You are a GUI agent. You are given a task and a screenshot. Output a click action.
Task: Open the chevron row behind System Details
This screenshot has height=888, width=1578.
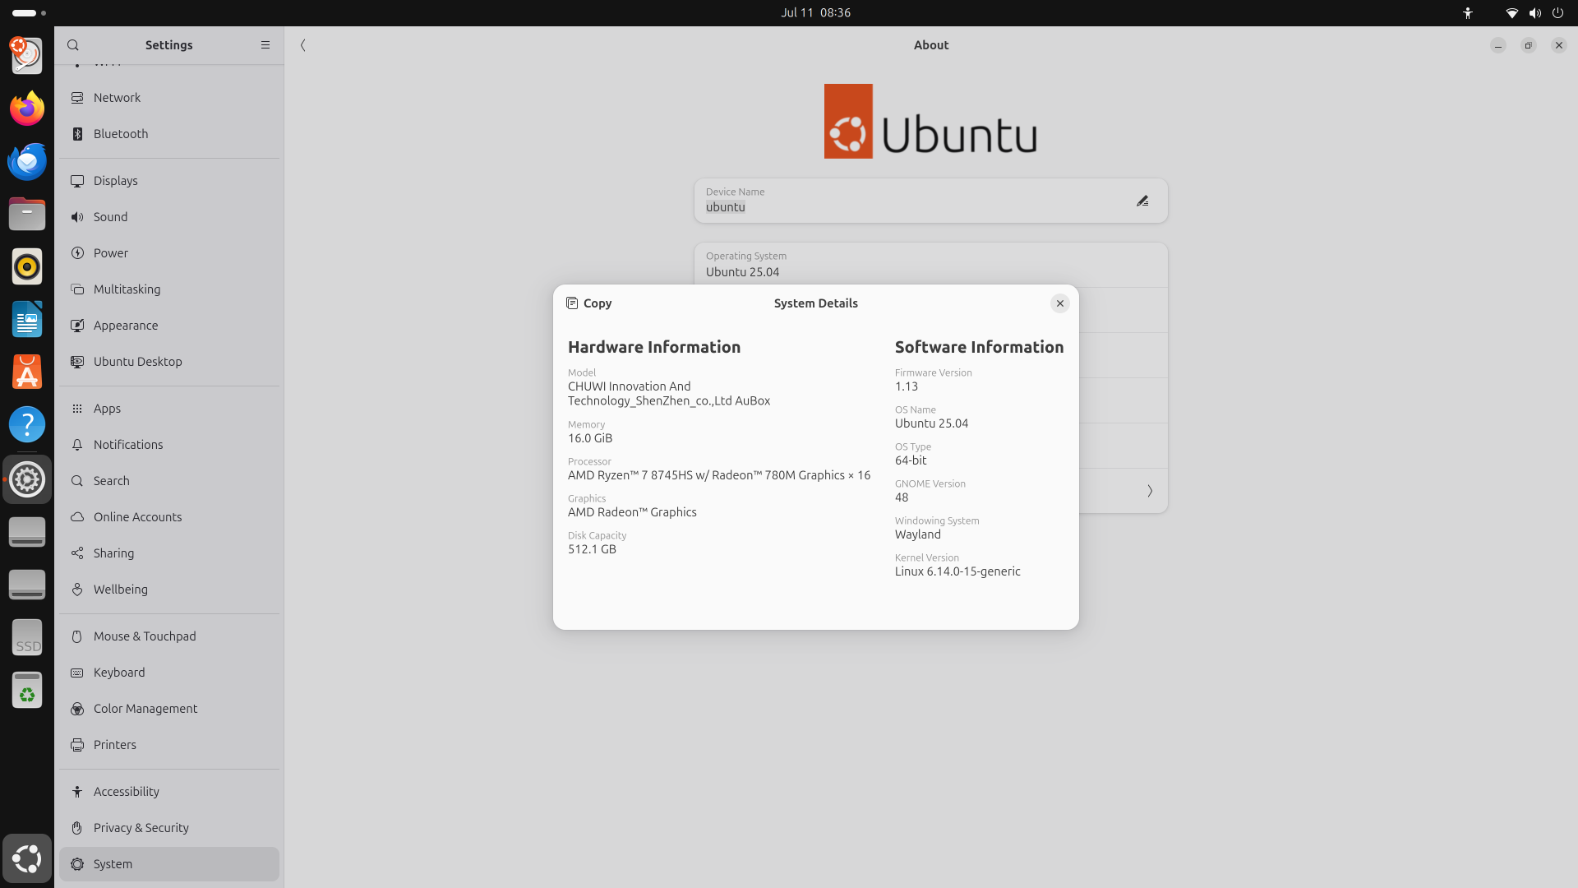tap(1150, 491)
